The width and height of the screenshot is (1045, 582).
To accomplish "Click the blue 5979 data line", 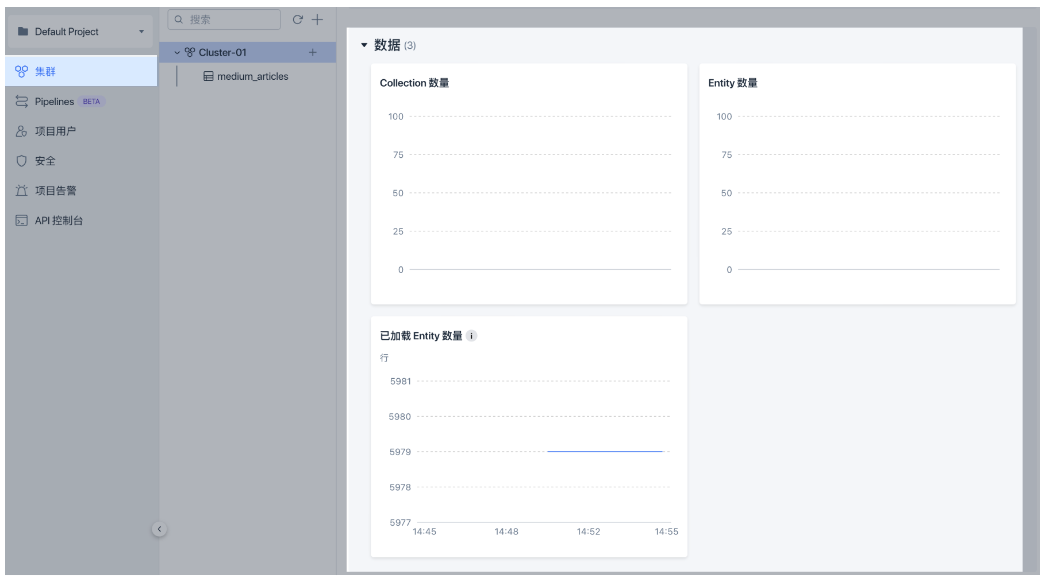I will (x=605, y=452).
